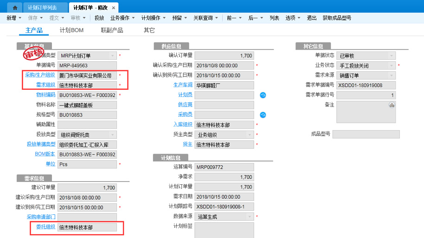The height and width of the screenshot is (238, 424).
Task: Open the 计划订单列表 tab
Action: point(42,8)
